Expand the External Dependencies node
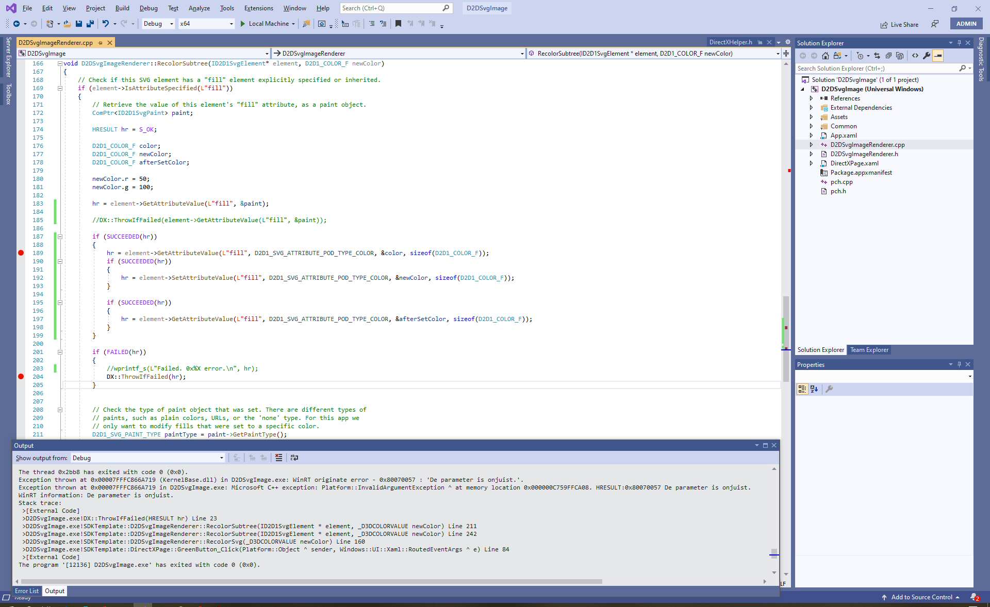 pyautogui.click(x=811, y=108)
